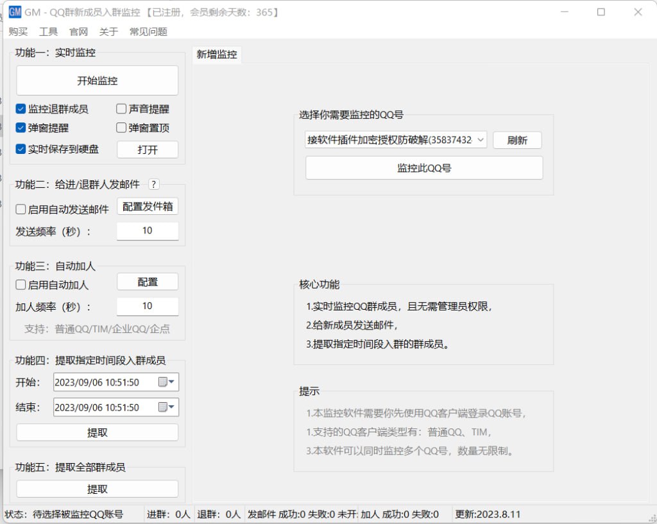Click the 开始监控 button
The image size is (657, 524).
(97, 80)
